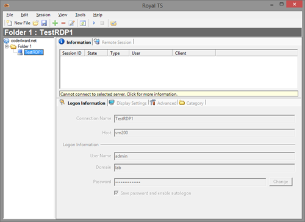The image size is (305, 222).
Task: Click the Category folder icon
Action: [x=182, y=102]
